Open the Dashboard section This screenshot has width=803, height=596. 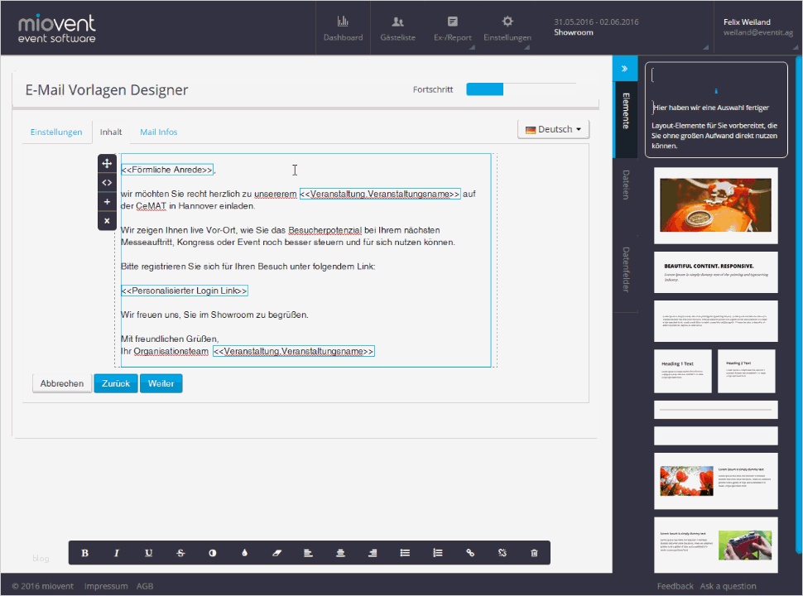point(343,29)
